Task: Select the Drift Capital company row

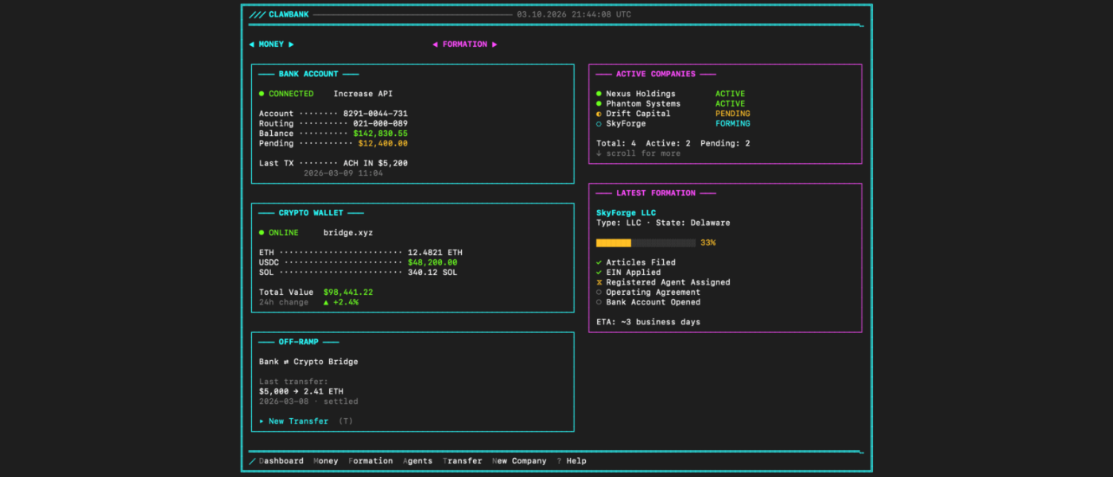Action: pyautogui.click(x=673, y=114)
